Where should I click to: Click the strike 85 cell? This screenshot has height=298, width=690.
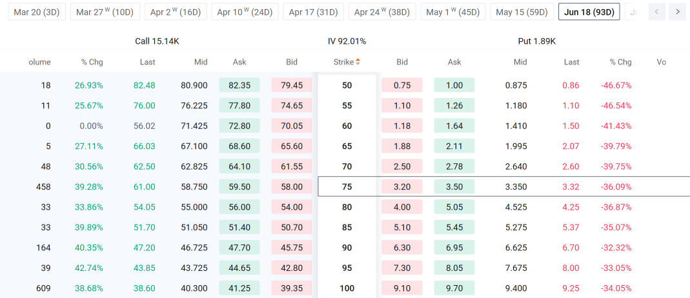(x=347, y=228)
